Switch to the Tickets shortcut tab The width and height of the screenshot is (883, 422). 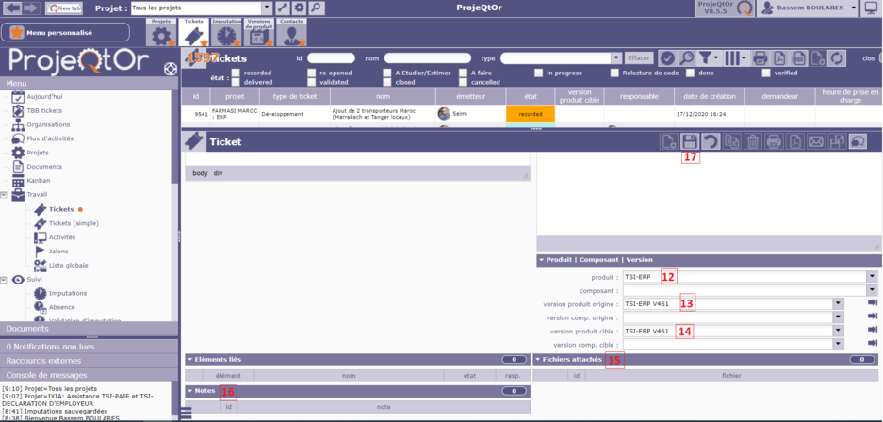click(194, 33)
